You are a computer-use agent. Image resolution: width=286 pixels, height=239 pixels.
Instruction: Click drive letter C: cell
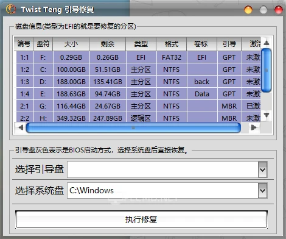point(43,70)
